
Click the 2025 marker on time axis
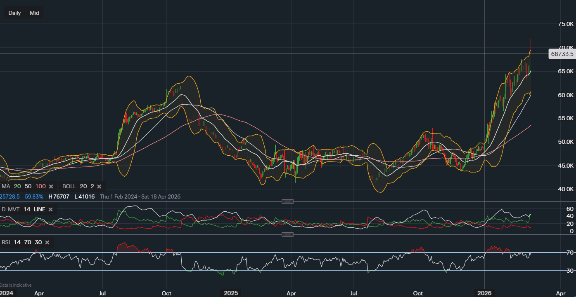click(x=231, y=293)
